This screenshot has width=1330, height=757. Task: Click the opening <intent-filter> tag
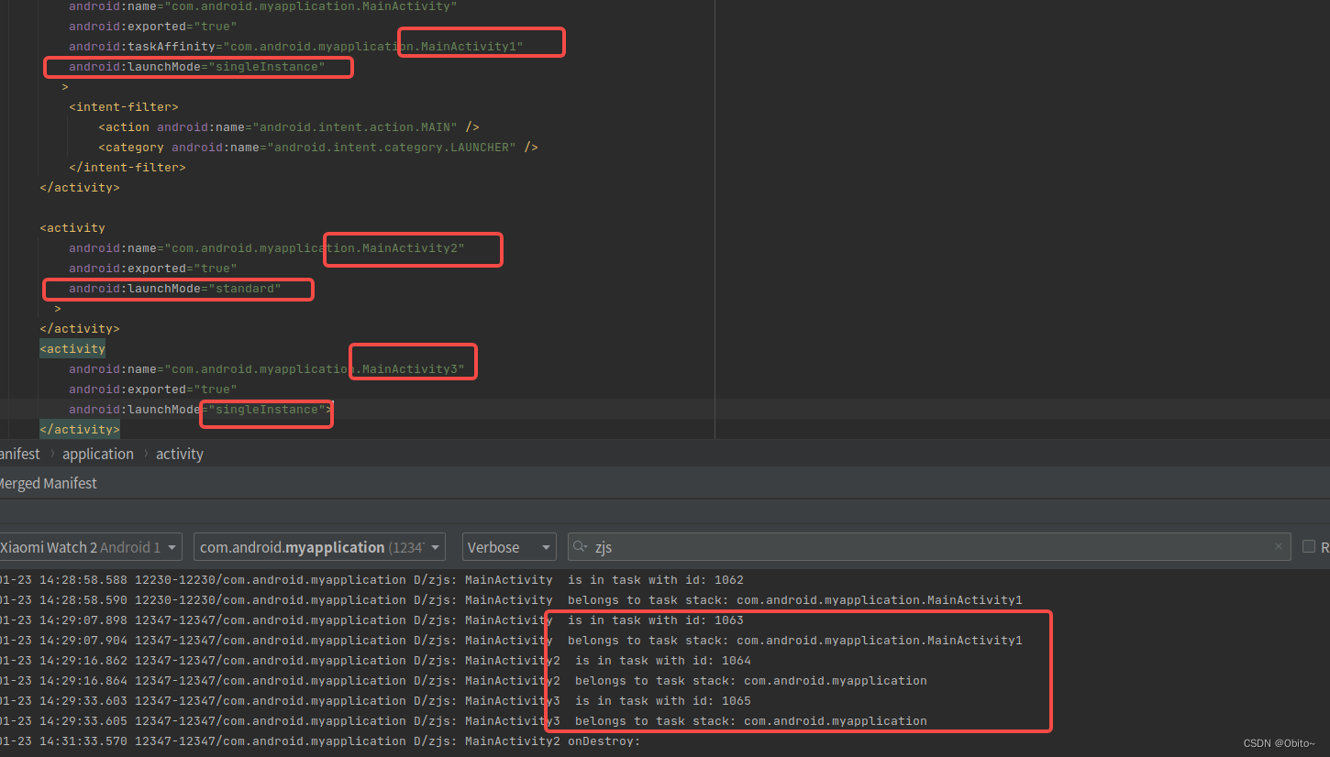coord(124,107)
